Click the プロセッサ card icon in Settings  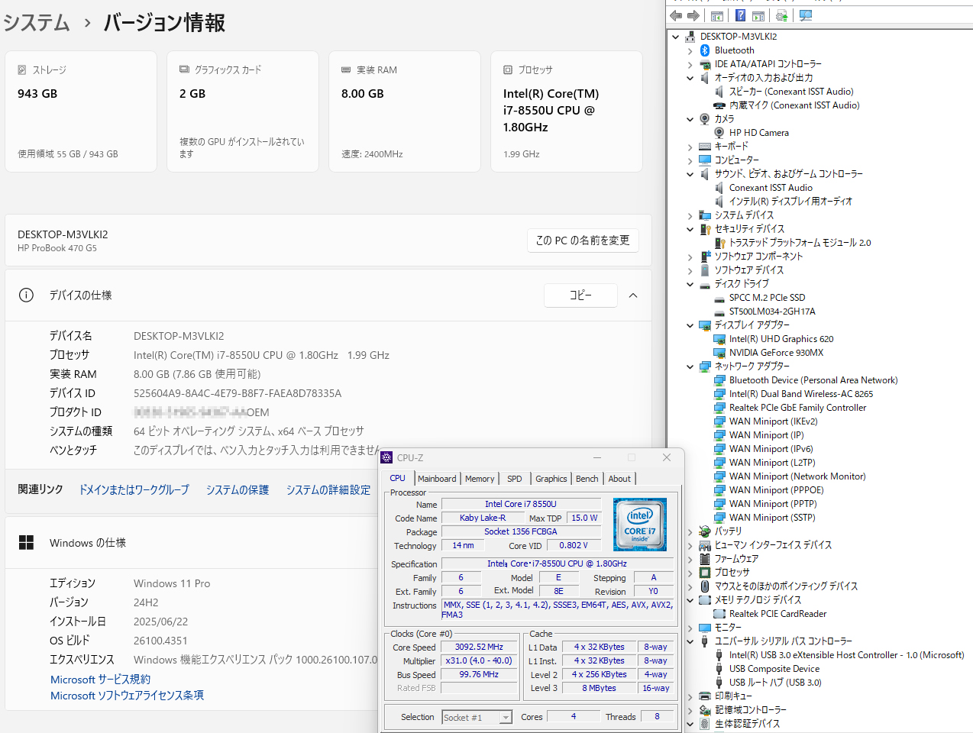[x=508, y=69]
